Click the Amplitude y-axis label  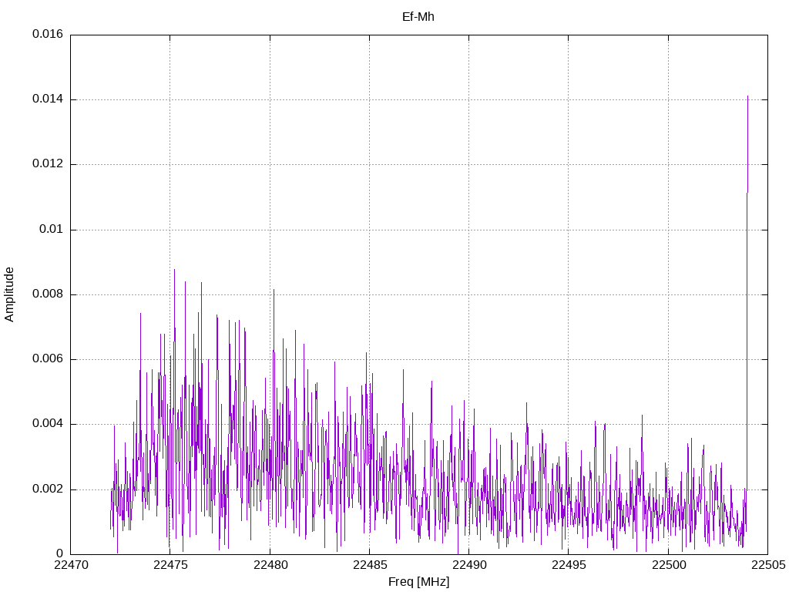point(9,294)
